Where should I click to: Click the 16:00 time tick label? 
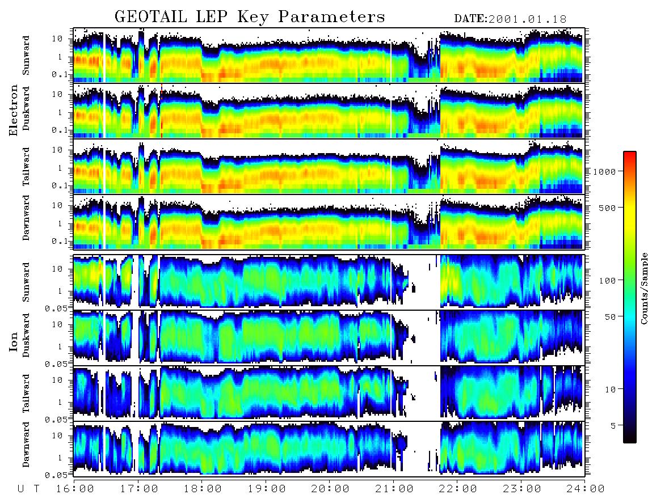click(75, 489)
